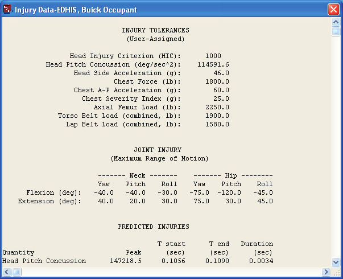
Task: Select Torso Belt Load value 1900.0
Action: coord(217,116)
